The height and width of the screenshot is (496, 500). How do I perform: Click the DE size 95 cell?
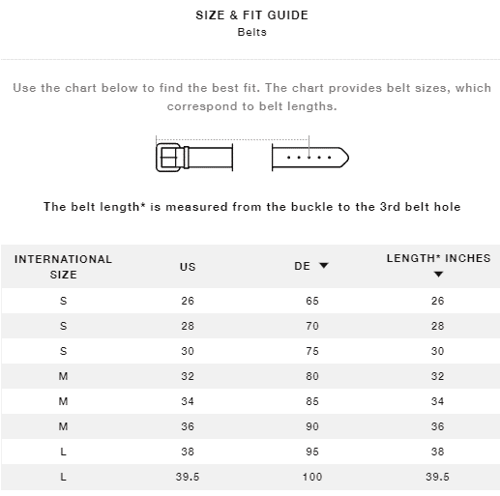tap(312, 452)
